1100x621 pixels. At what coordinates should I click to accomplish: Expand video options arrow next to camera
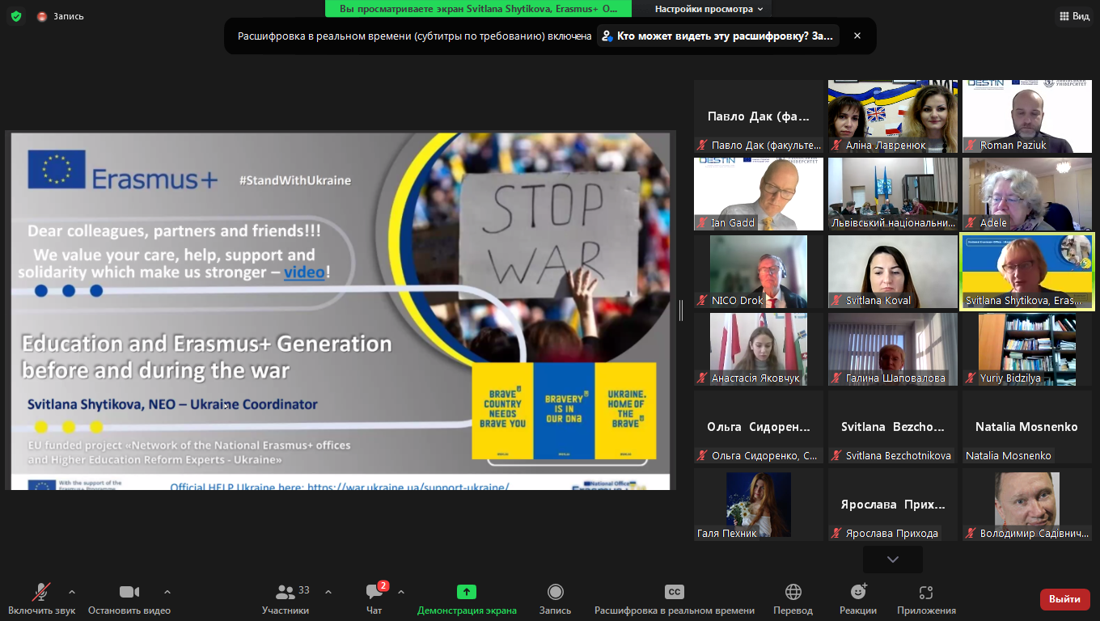pos(167,592)
